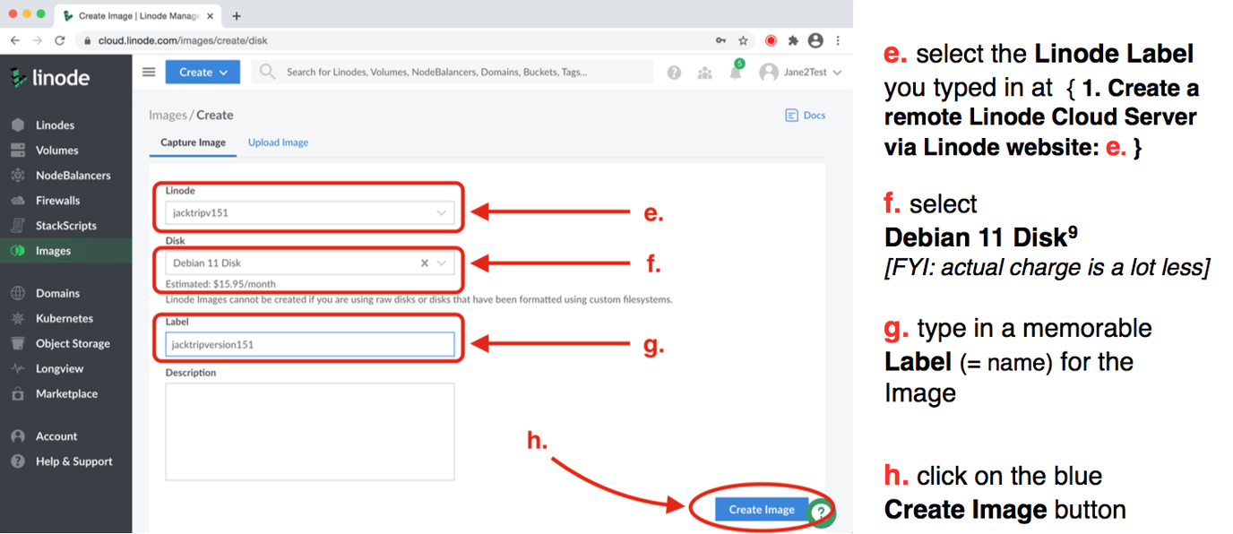
Task: Switch to the Upload Image tab
Action: click(278, 142)
